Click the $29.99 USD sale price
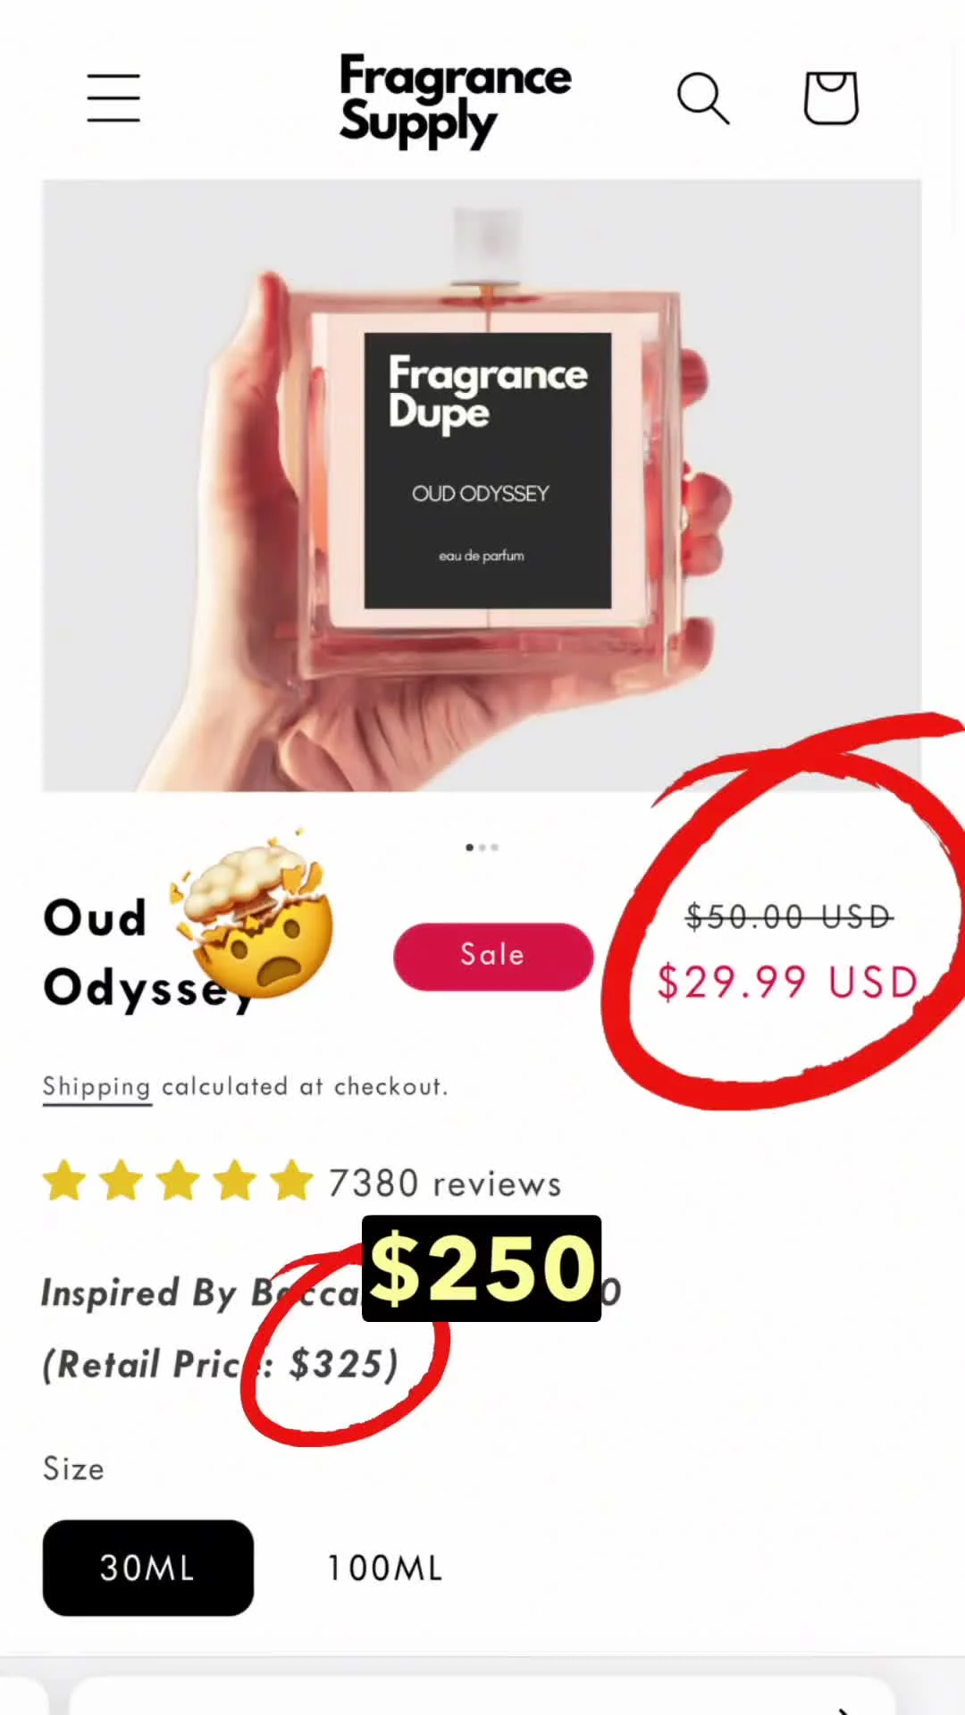 [x=788, y=983]
